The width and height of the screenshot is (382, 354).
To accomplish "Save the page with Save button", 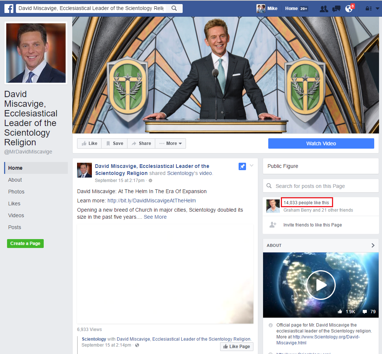I will pos(115,143).
